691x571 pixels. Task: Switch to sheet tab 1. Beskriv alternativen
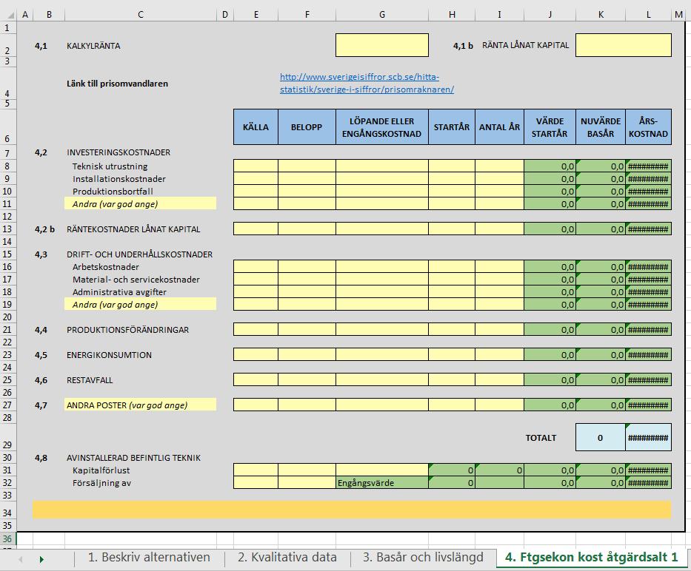click(x=149, y=558)
